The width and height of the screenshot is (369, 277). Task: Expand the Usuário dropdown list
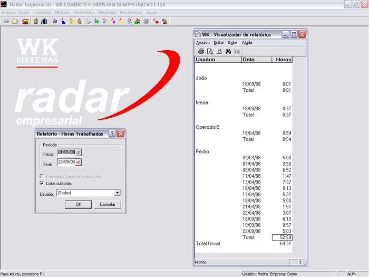coord(117,194)
